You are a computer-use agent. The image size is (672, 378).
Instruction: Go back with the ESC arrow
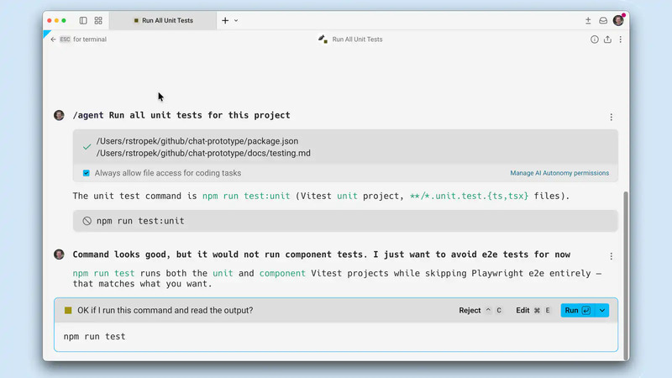point(53,39)
